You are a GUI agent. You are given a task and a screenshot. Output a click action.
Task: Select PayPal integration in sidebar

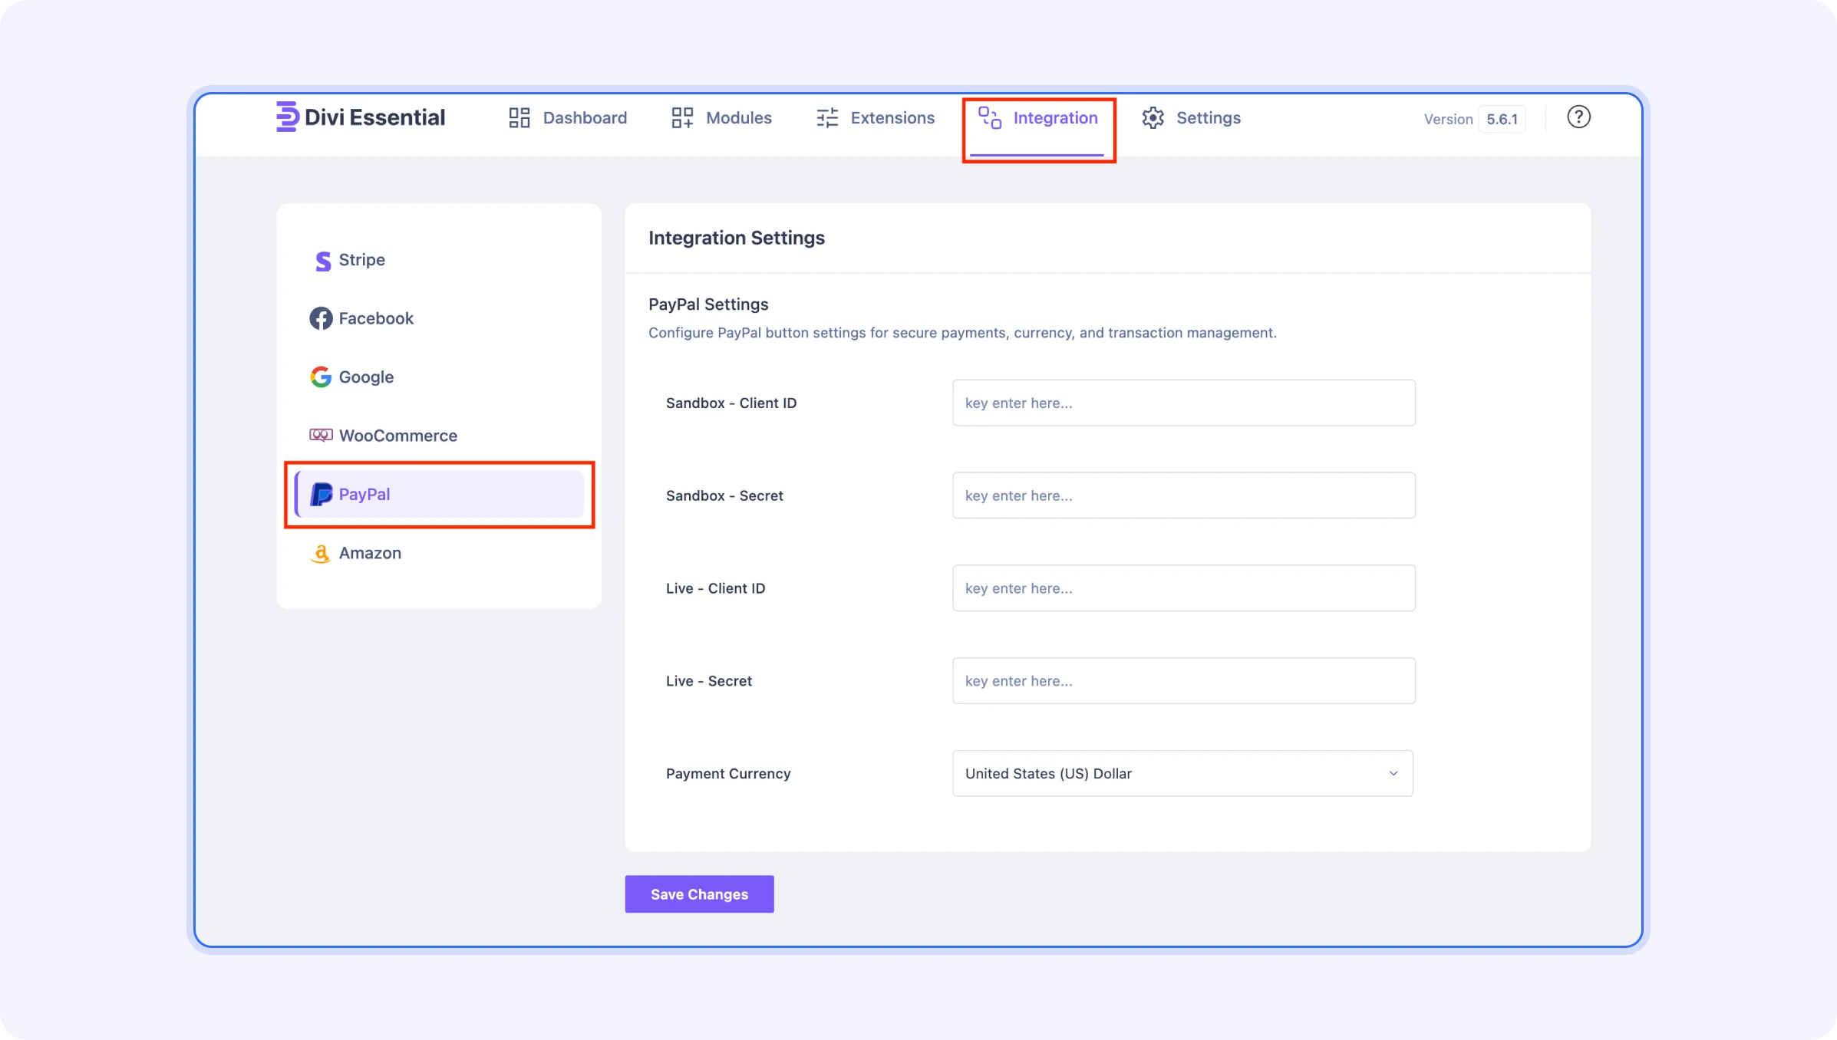tap(439, 494)
